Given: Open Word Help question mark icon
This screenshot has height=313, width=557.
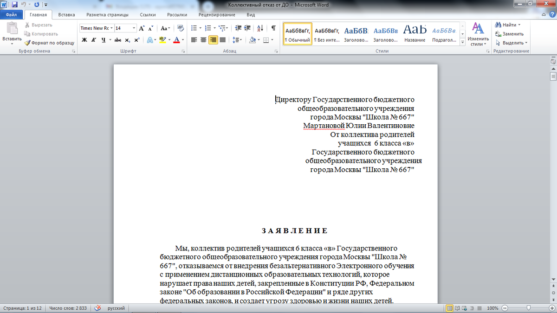Looking at the screenshot, I should pos(553,15).
